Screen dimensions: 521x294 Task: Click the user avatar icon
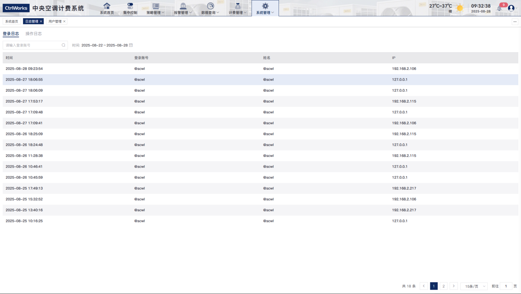pyautogui.click(x=511, y=8)
